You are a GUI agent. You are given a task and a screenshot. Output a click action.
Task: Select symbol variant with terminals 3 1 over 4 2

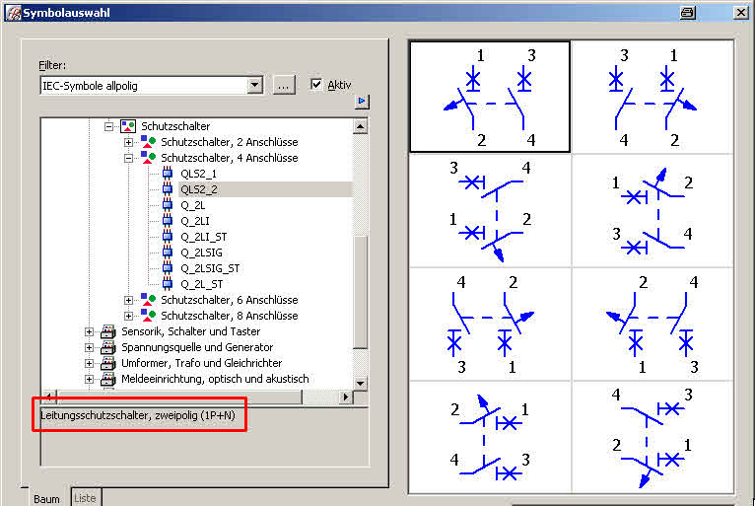[652, 97]
